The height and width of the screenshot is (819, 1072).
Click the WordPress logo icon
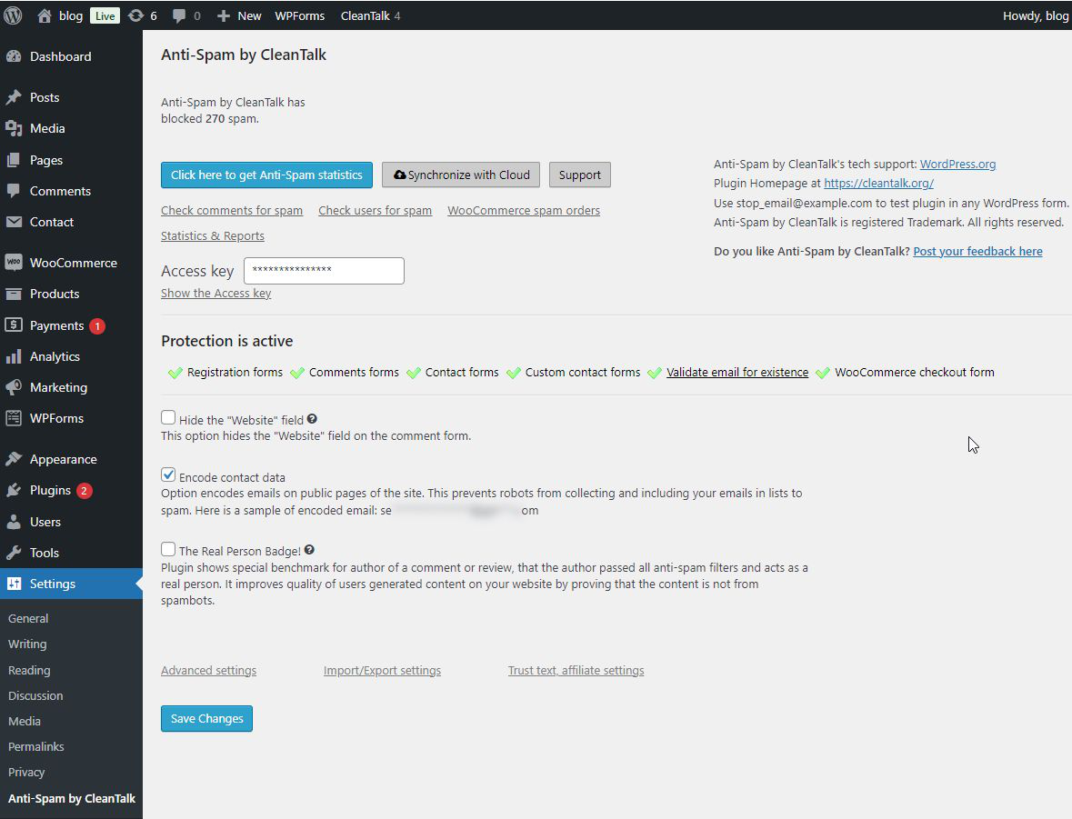[x=13, y=15]
